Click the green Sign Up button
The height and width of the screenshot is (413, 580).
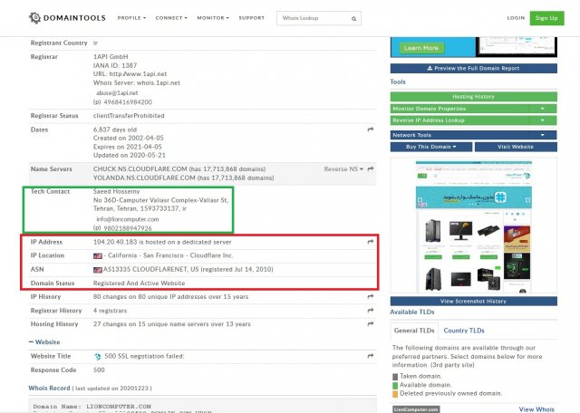(x=546, y=18)
